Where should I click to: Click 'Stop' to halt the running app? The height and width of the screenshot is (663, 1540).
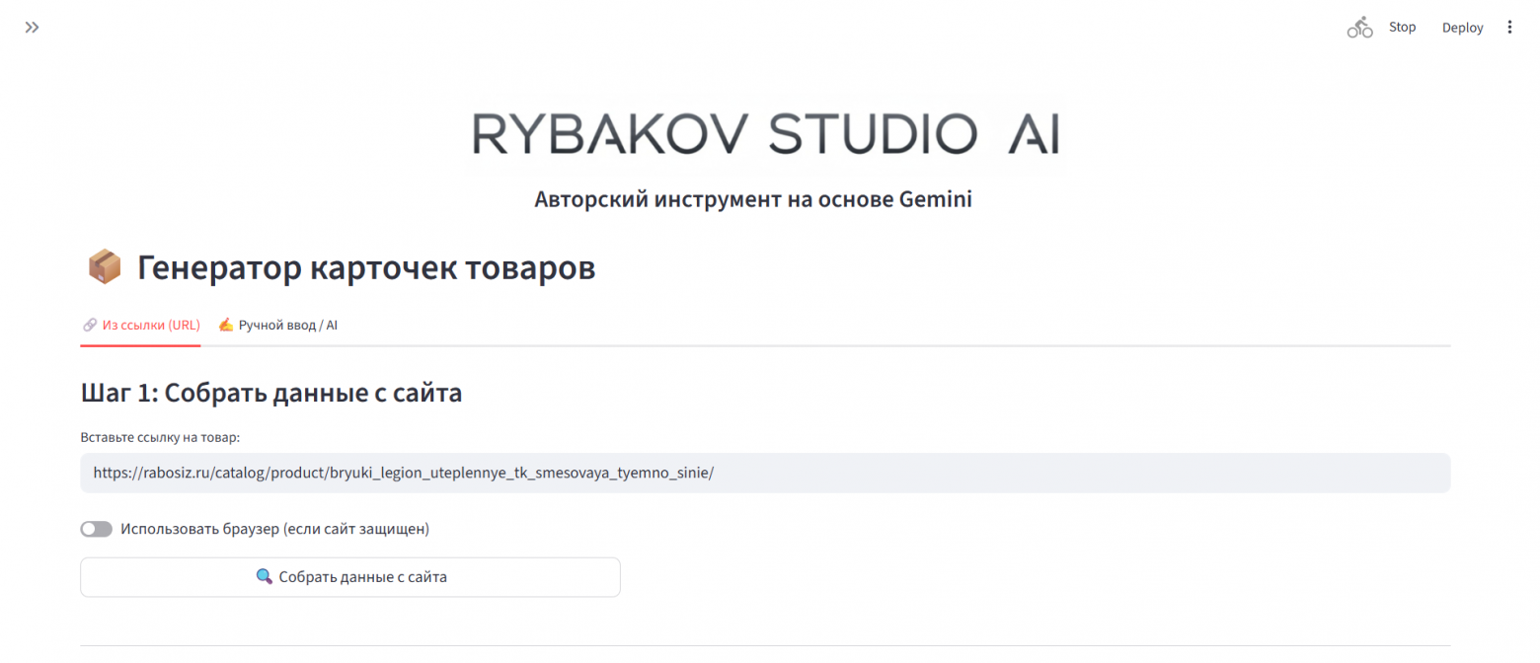click(x=1401, y=27)
